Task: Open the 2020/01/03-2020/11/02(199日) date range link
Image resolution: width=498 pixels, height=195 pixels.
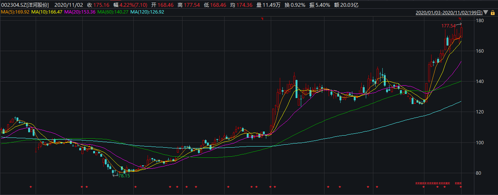Action: 449,12
